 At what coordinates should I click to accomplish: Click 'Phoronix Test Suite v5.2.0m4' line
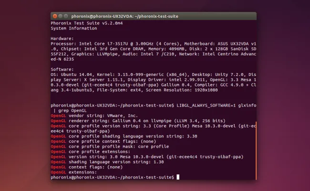[87, 23]
